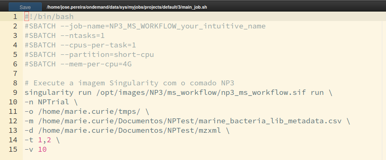Click line number 11 in gutter
386x160 pixels.
pos(13,111)
